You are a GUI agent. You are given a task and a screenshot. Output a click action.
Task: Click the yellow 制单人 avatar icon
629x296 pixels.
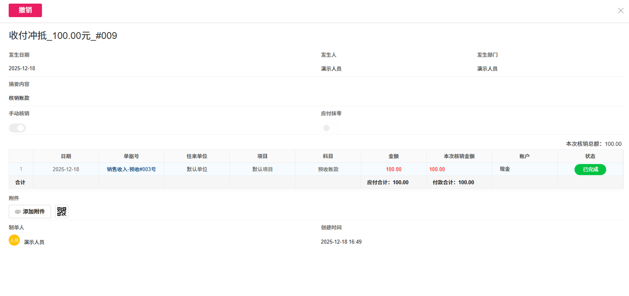point(14,240)
